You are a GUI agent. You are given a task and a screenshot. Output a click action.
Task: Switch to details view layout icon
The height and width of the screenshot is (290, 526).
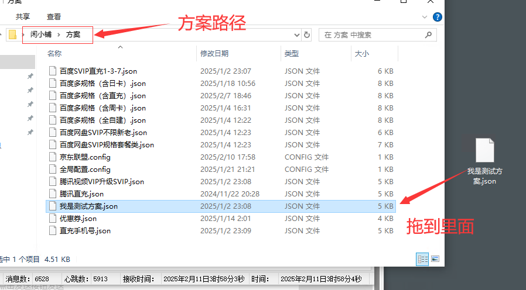tap(422, 259)
